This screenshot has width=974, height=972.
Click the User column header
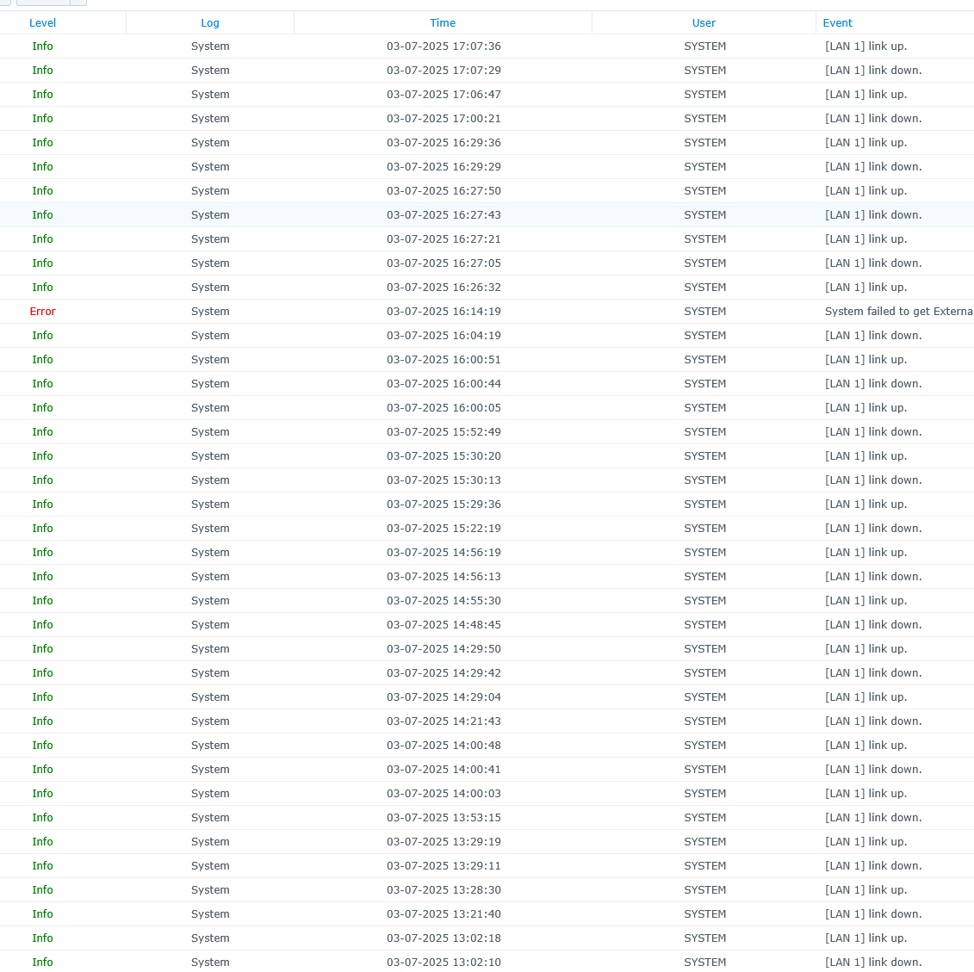pos(704,23)
